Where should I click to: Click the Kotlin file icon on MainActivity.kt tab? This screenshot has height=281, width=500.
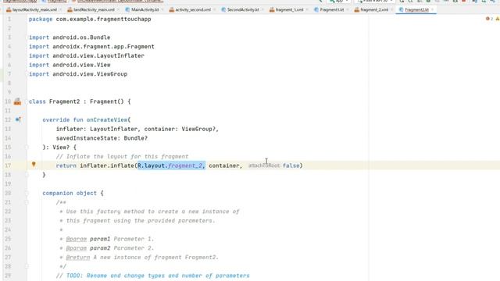pos(127,10)
